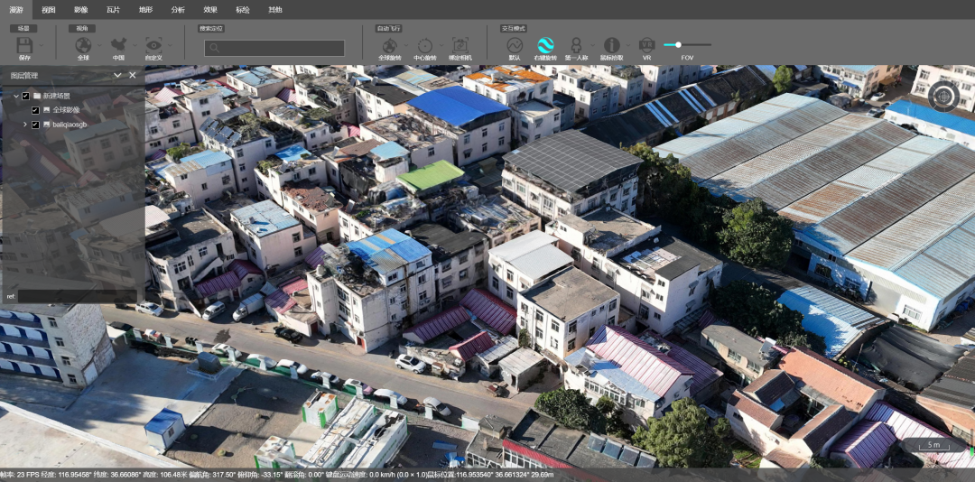This screenshot has width=975, height=482.
Task: Expand the bailiqiaosgb tree node
Action: coord(25,125)
